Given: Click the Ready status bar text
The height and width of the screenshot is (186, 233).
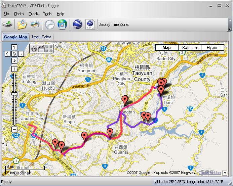Looking at the screenshot, I should (6, 182).
